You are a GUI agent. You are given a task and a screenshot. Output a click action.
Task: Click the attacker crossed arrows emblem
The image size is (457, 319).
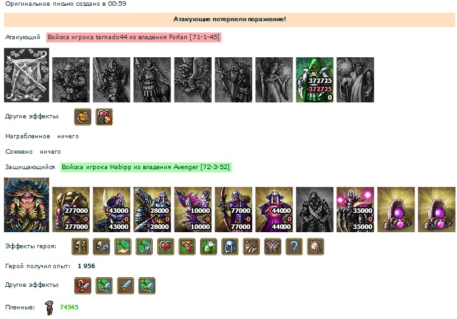click(x=26, y=75)
